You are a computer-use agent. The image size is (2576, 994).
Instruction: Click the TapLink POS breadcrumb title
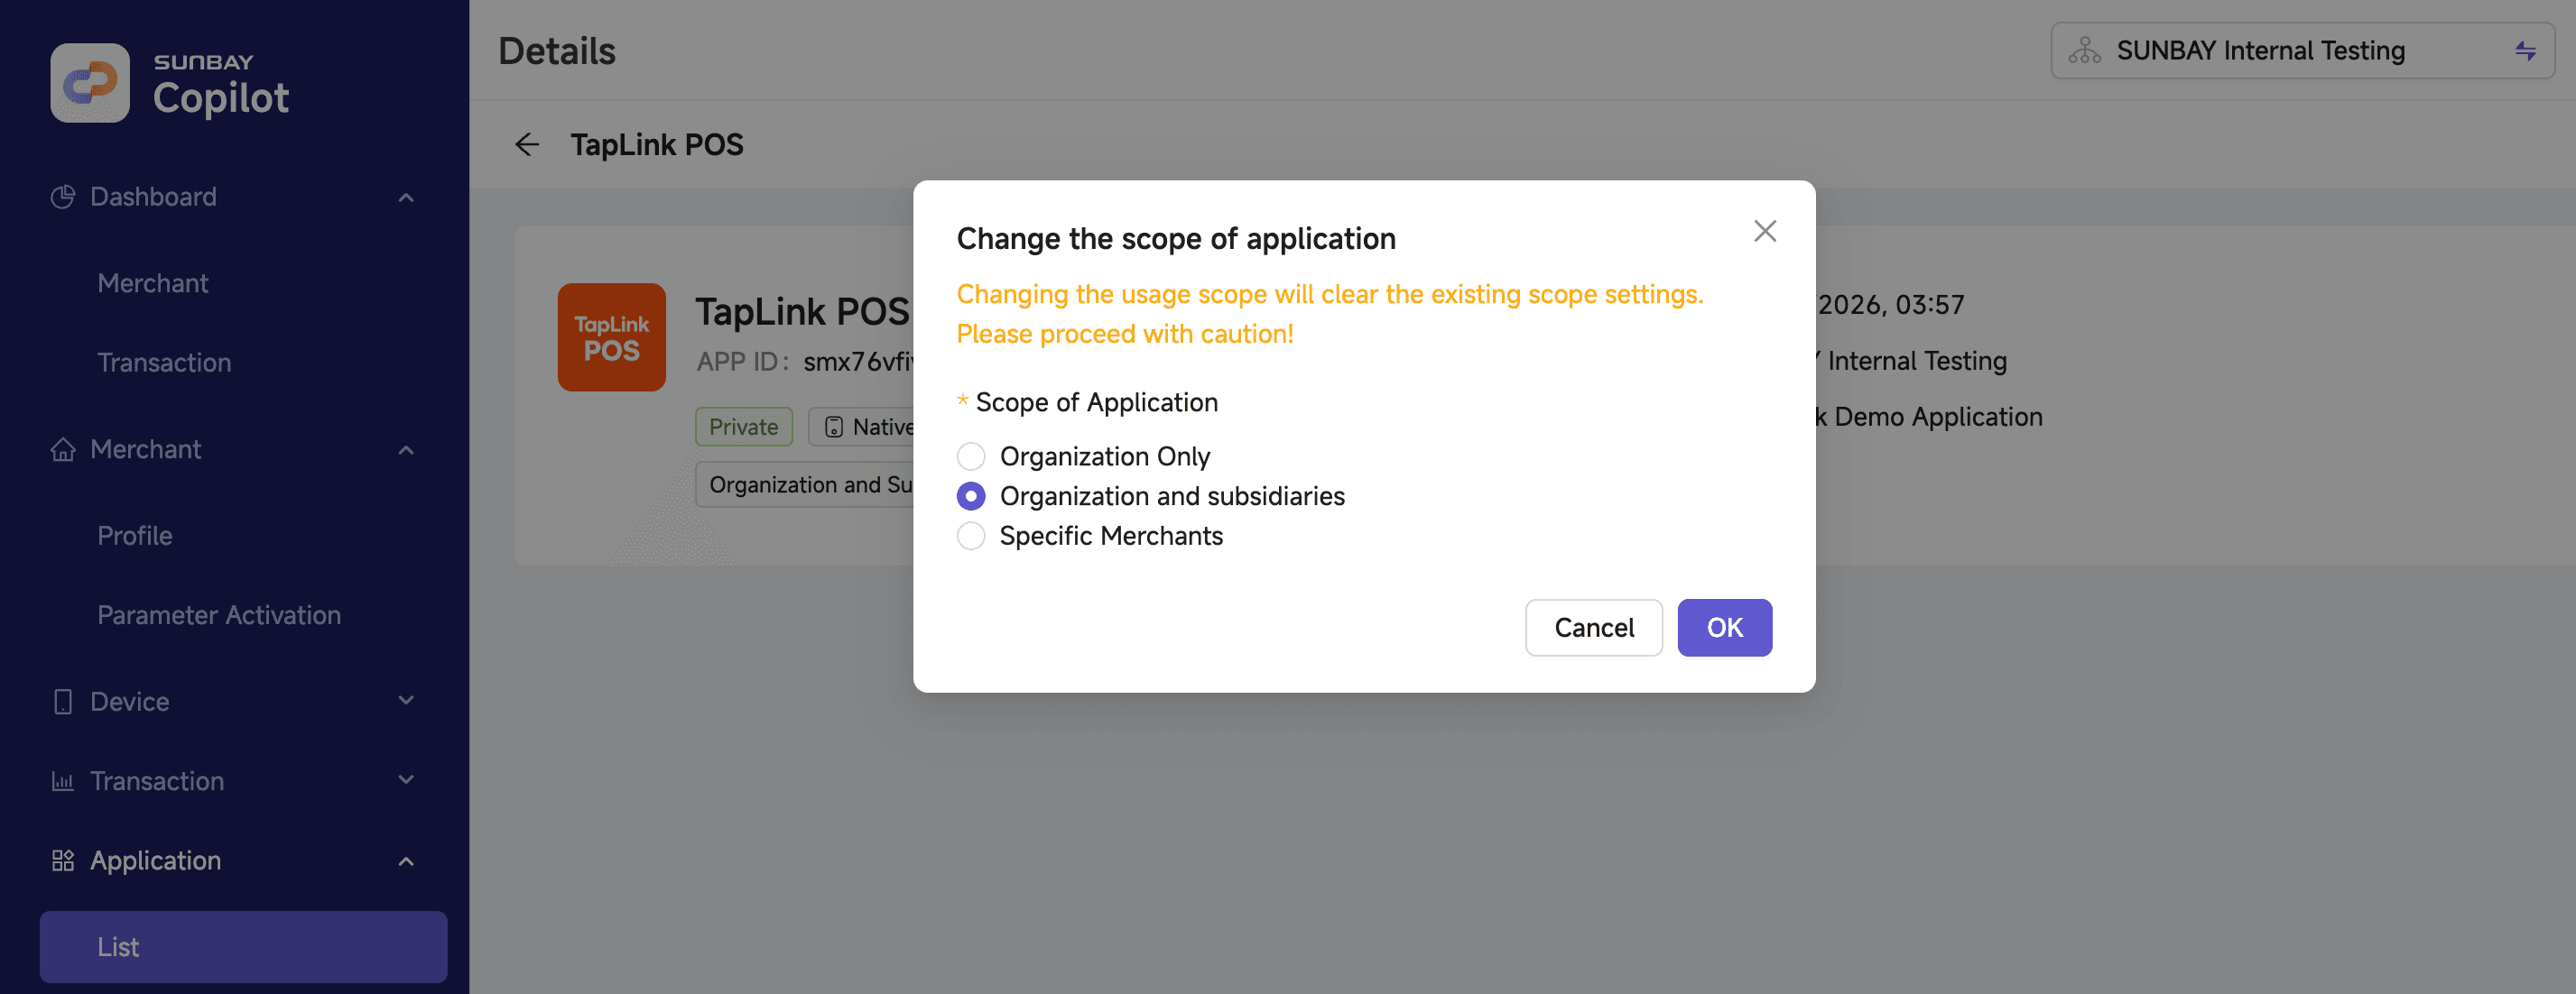tap(657, 146)
